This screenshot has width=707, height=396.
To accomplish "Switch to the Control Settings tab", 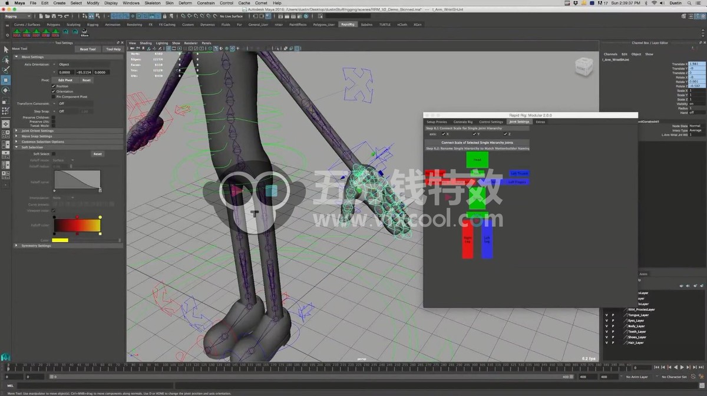I will (x=491, y=122).
